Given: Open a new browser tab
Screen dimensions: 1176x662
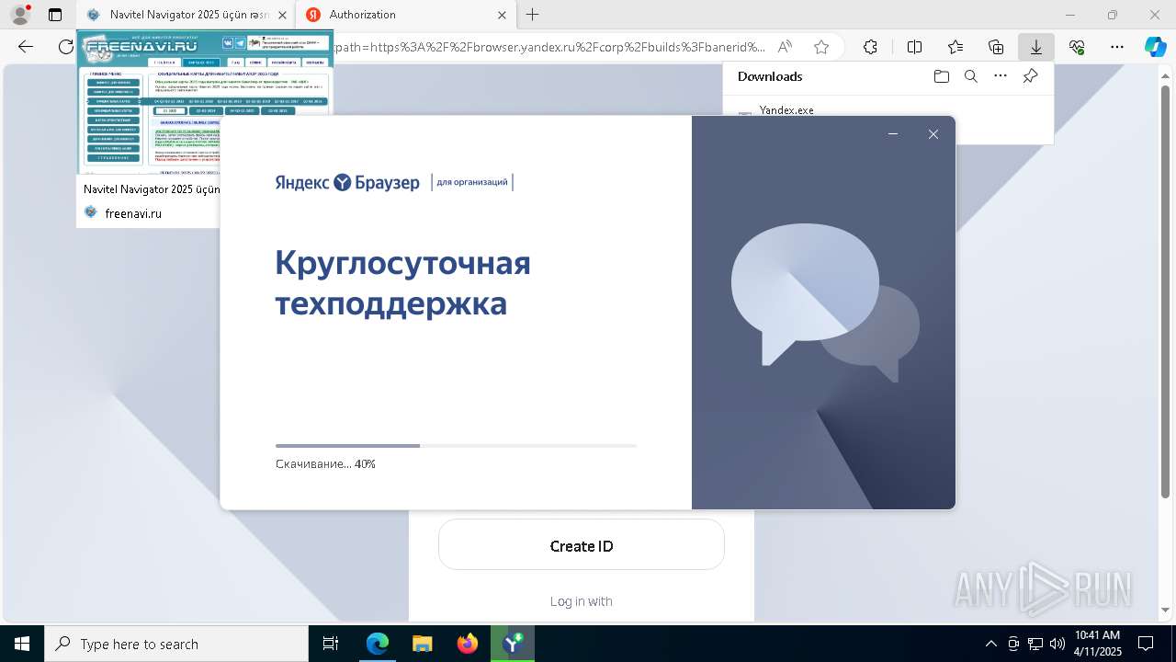Looking at the screenshot, I should click(x=533, y=15).
